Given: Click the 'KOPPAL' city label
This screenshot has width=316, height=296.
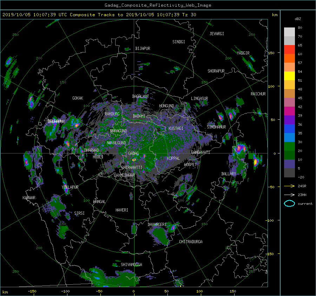Looking at the screenshot, I should pyautogui.click(x=173, y=158).
